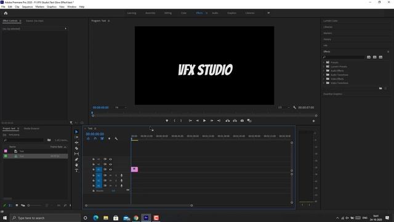Play the sequence in the Program monitor
Image resolution: width=394 pixels, height=222 pixels.
click(x=204, y=121)
